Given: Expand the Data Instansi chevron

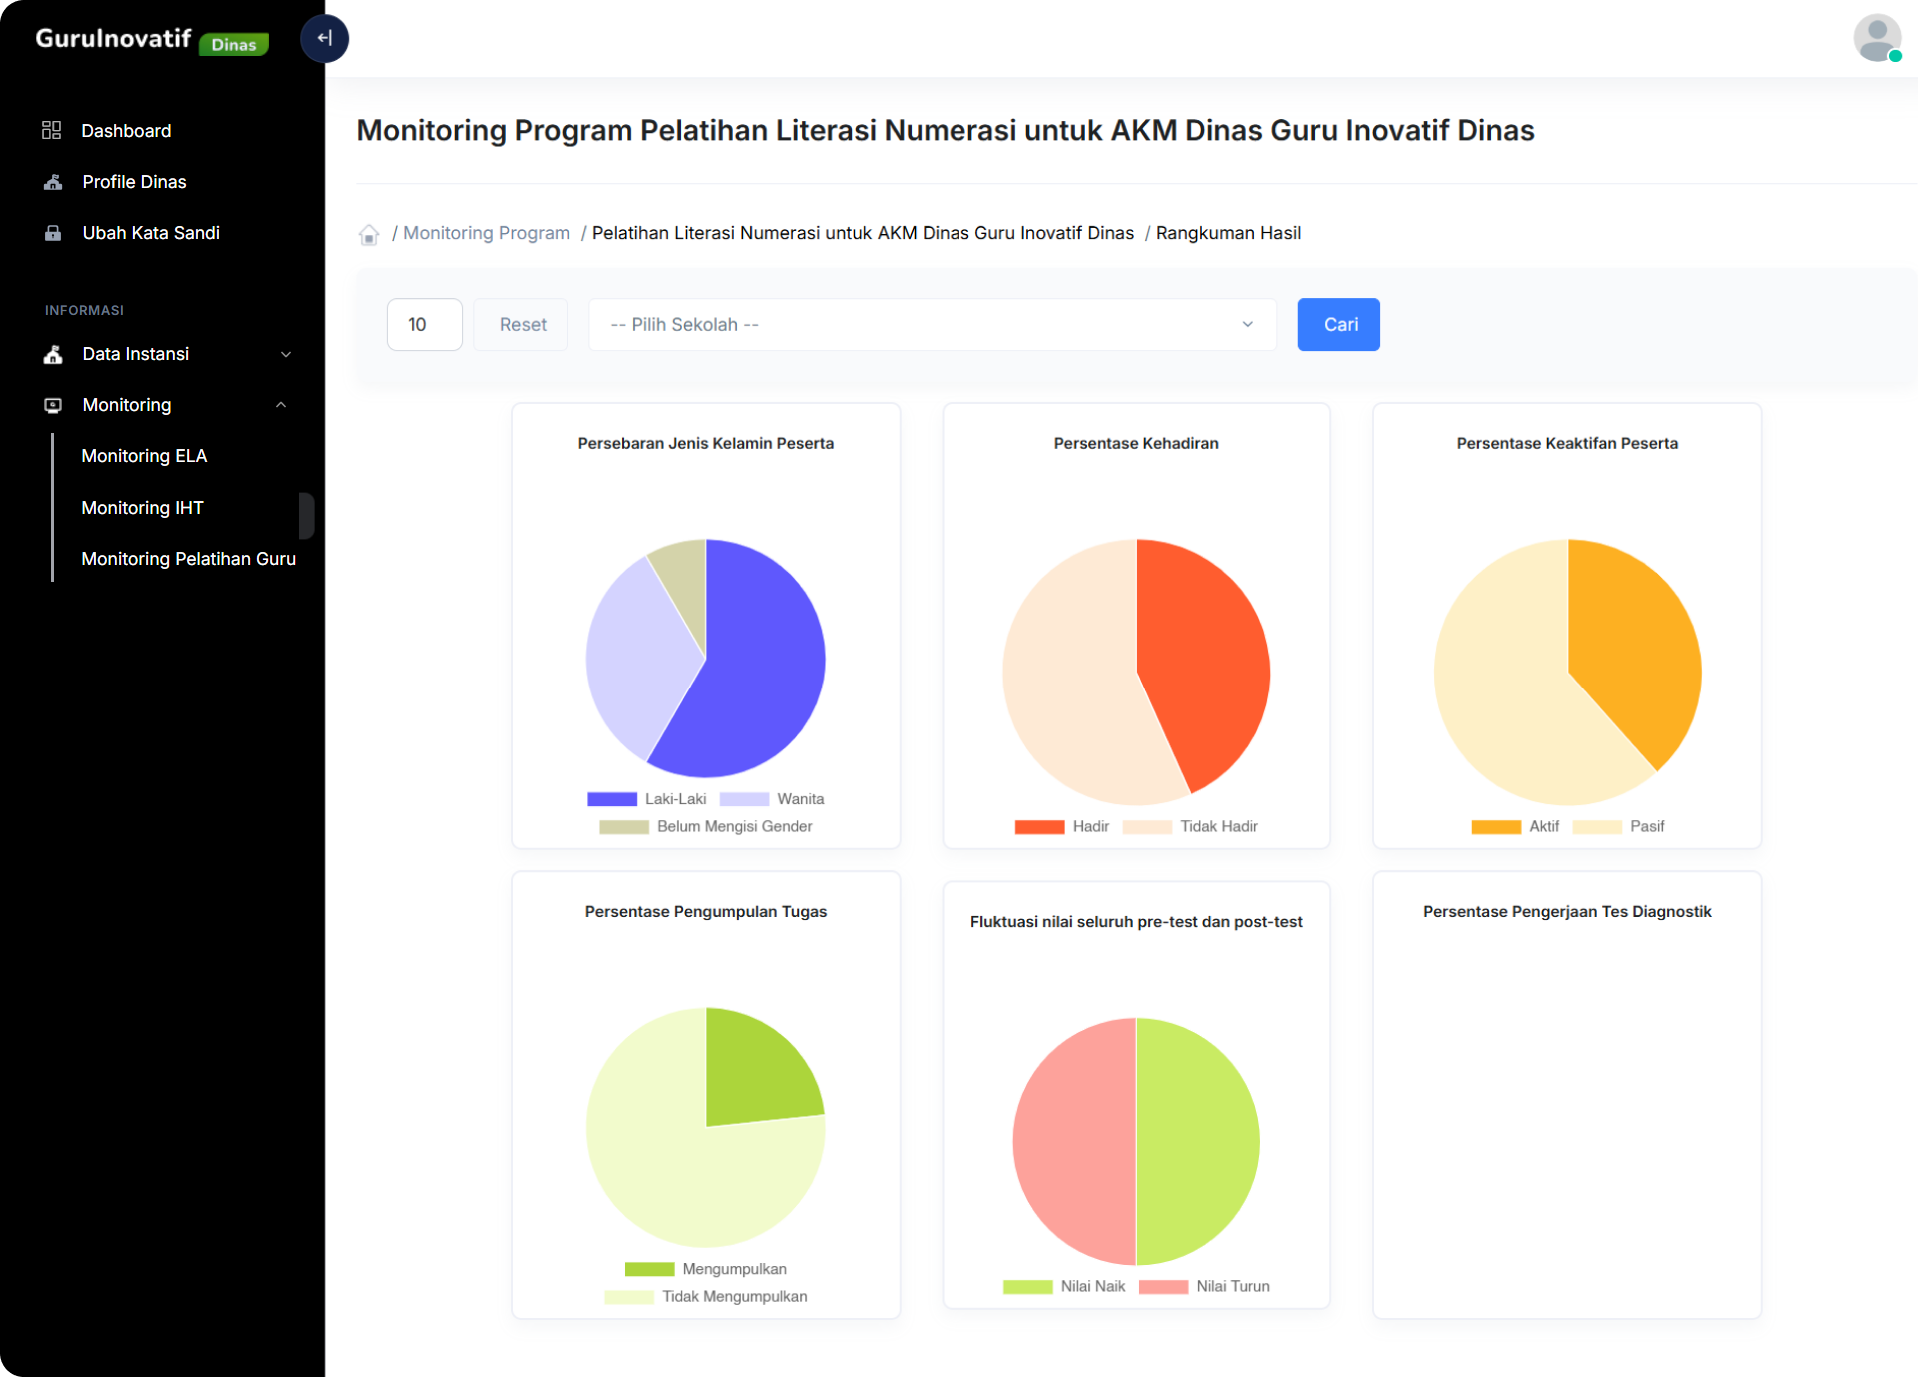Looking at the screenshot, I should 286,354.
